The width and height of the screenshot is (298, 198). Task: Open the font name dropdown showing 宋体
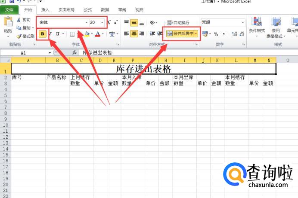point(87,22)
